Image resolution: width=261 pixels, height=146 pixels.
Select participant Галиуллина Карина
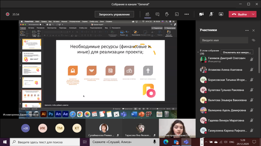click(x=227, y=131)
